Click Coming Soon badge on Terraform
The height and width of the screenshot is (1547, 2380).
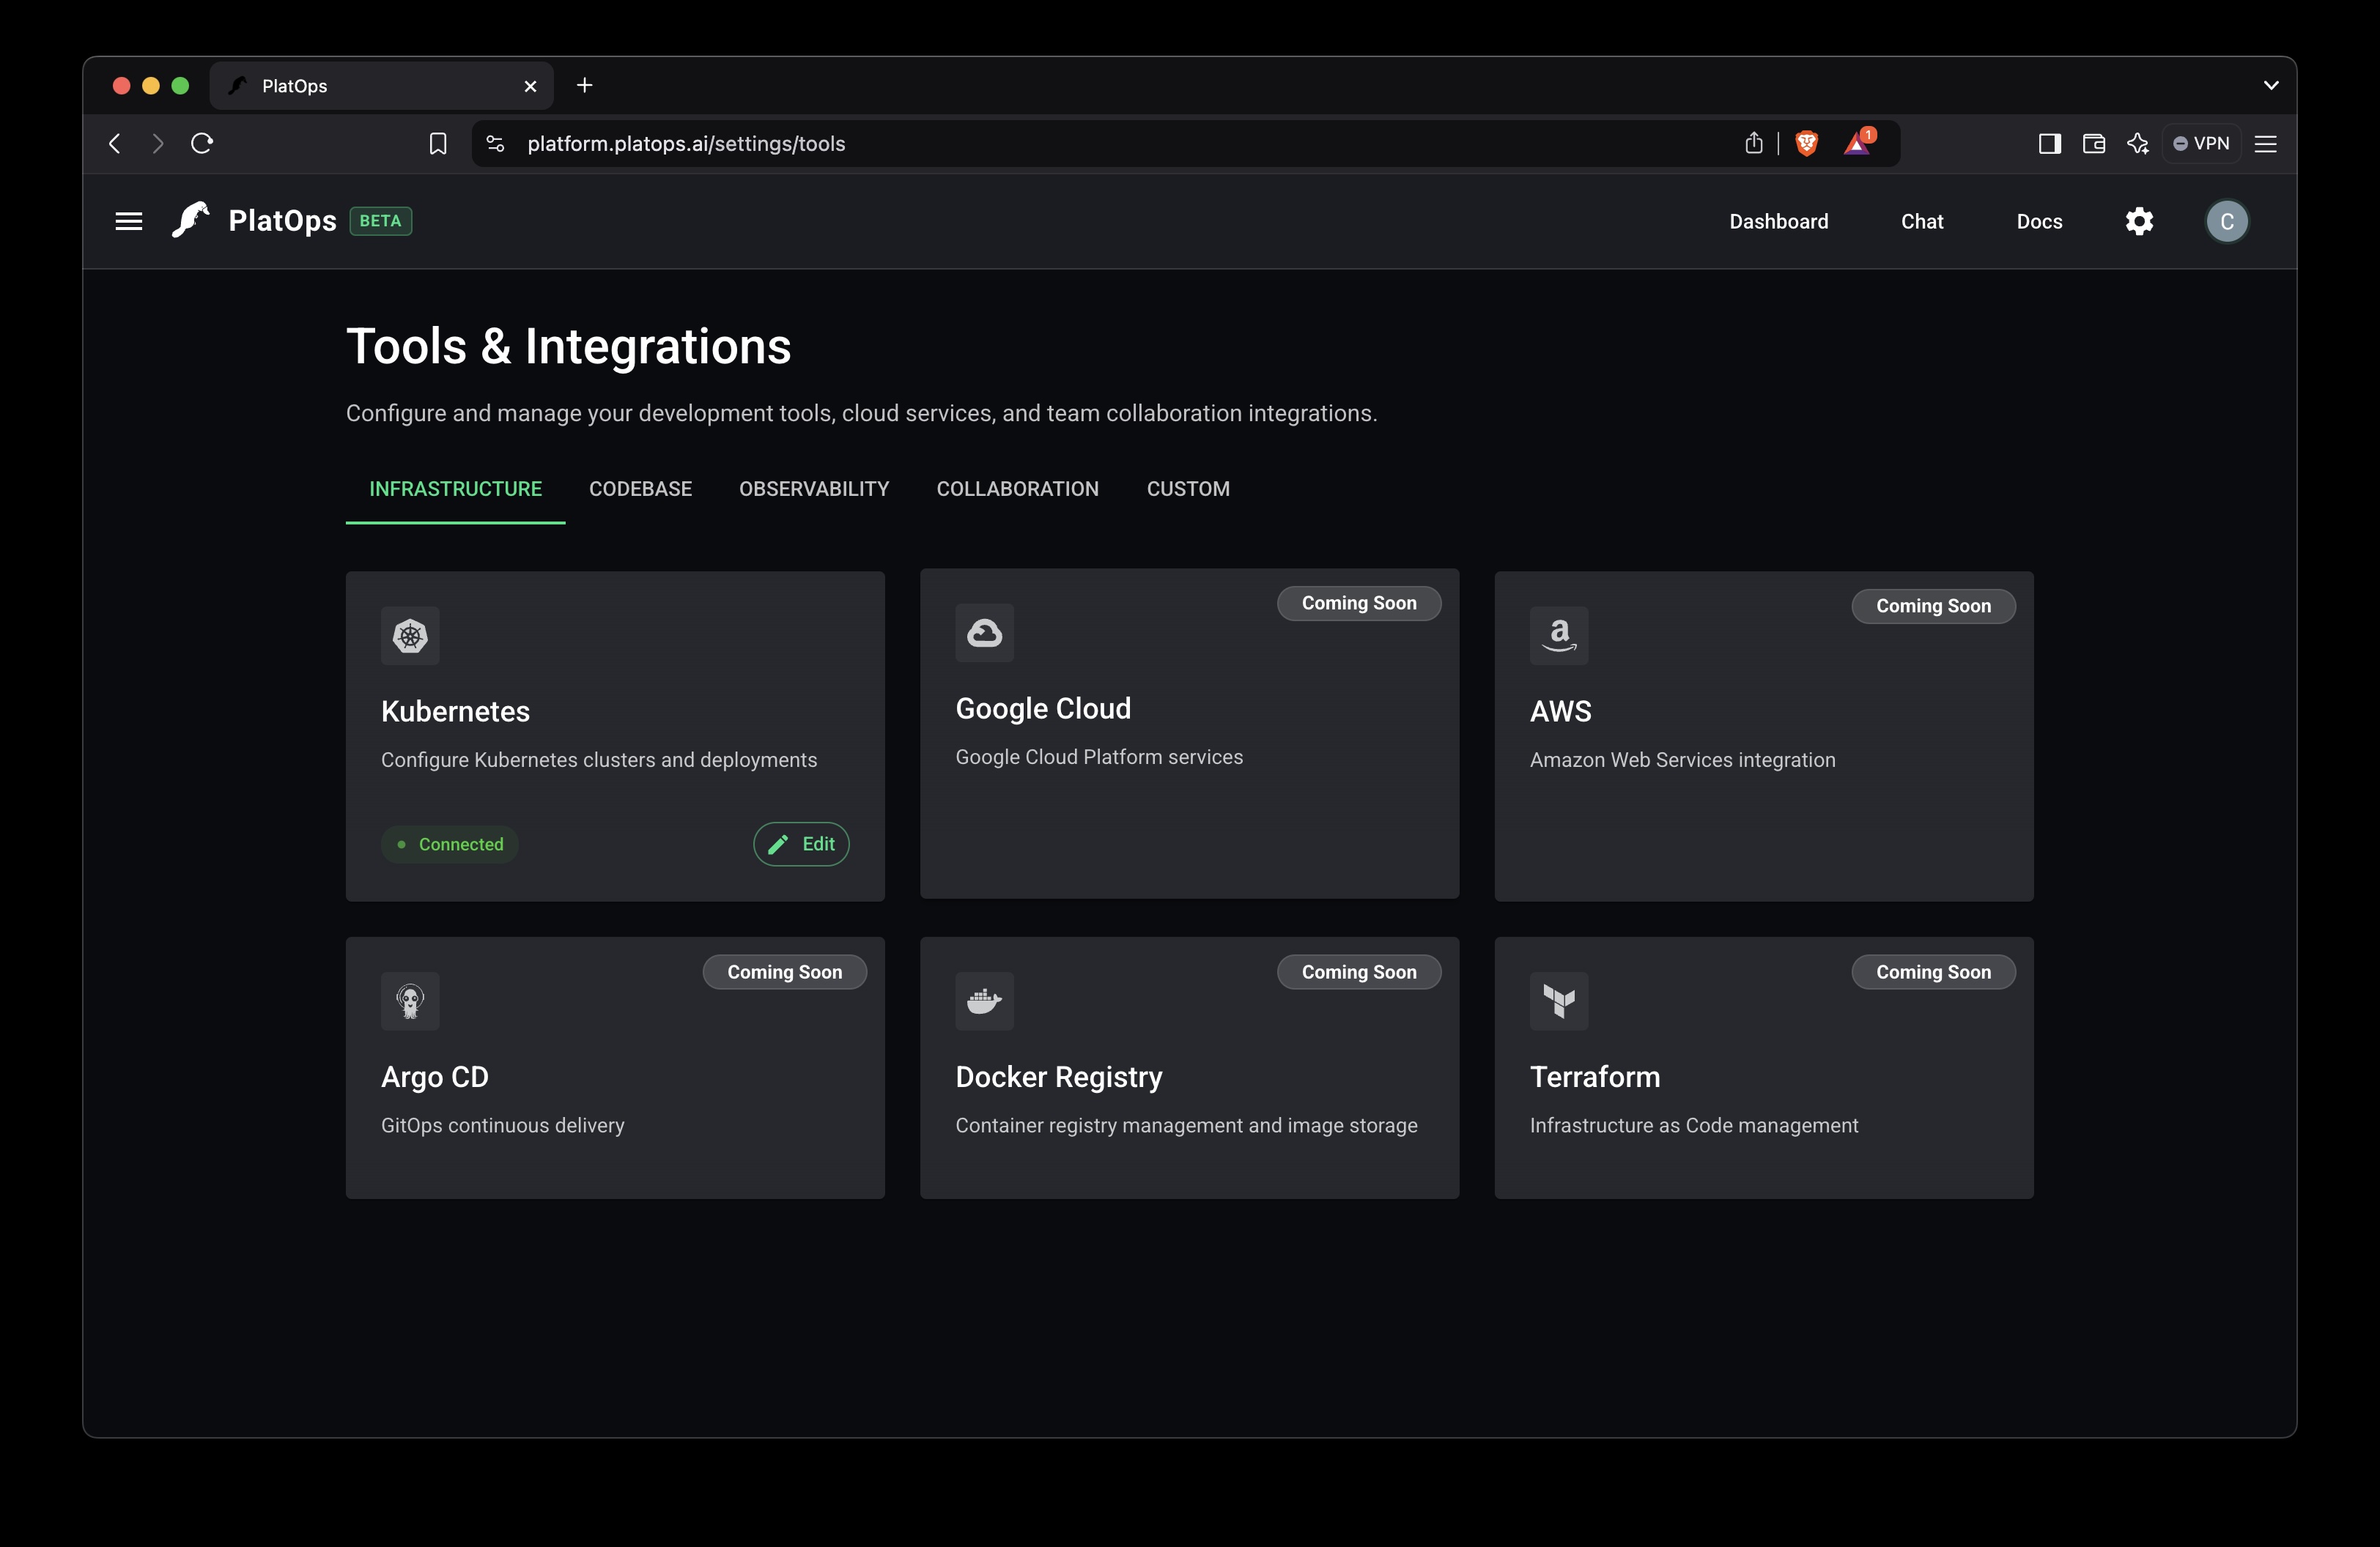coord(1933,973)
